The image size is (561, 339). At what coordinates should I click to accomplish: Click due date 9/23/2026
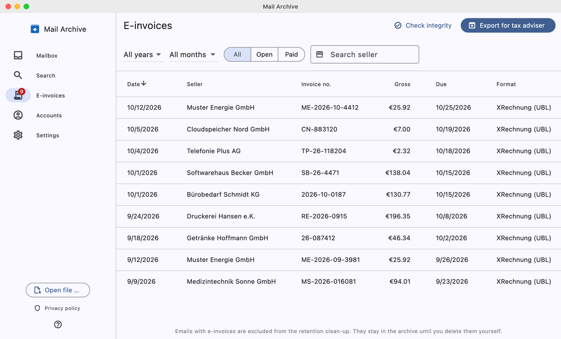pos(452,281)
